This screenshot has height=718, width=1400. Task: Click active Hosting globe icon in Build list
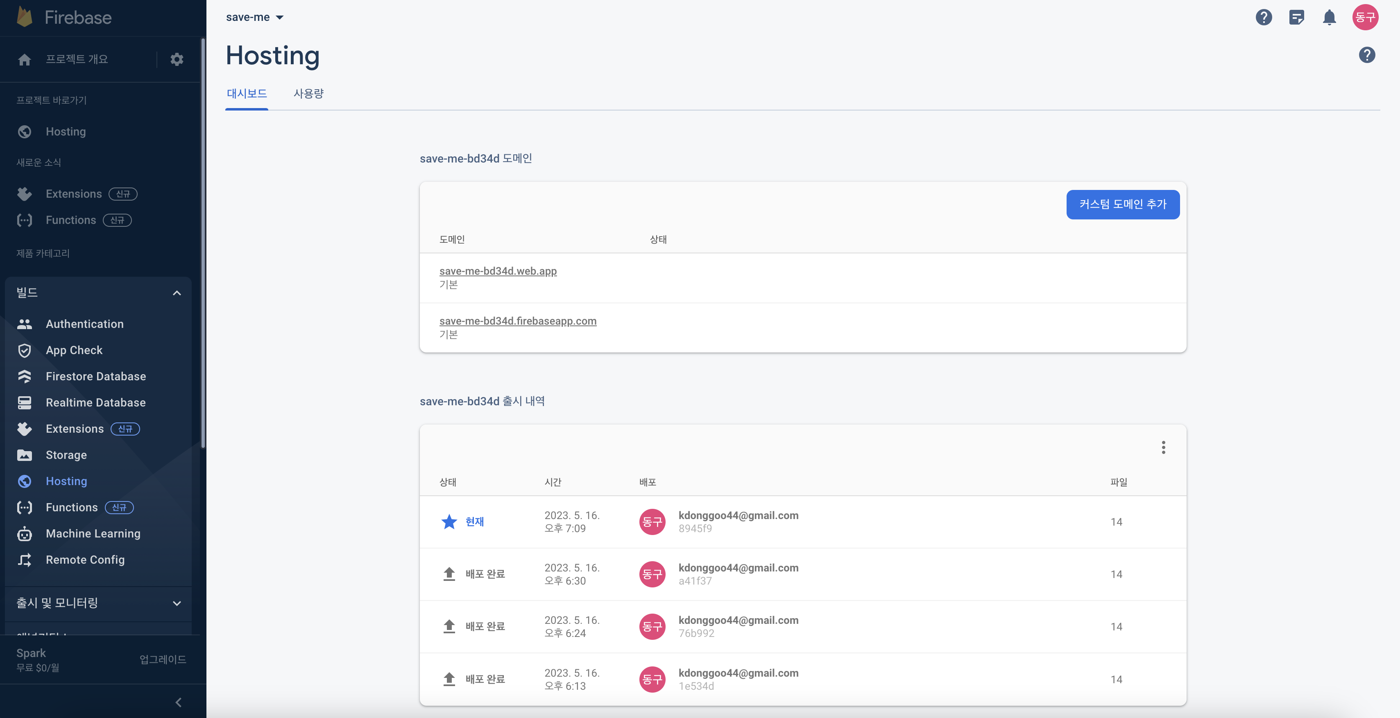pos(25,481)
